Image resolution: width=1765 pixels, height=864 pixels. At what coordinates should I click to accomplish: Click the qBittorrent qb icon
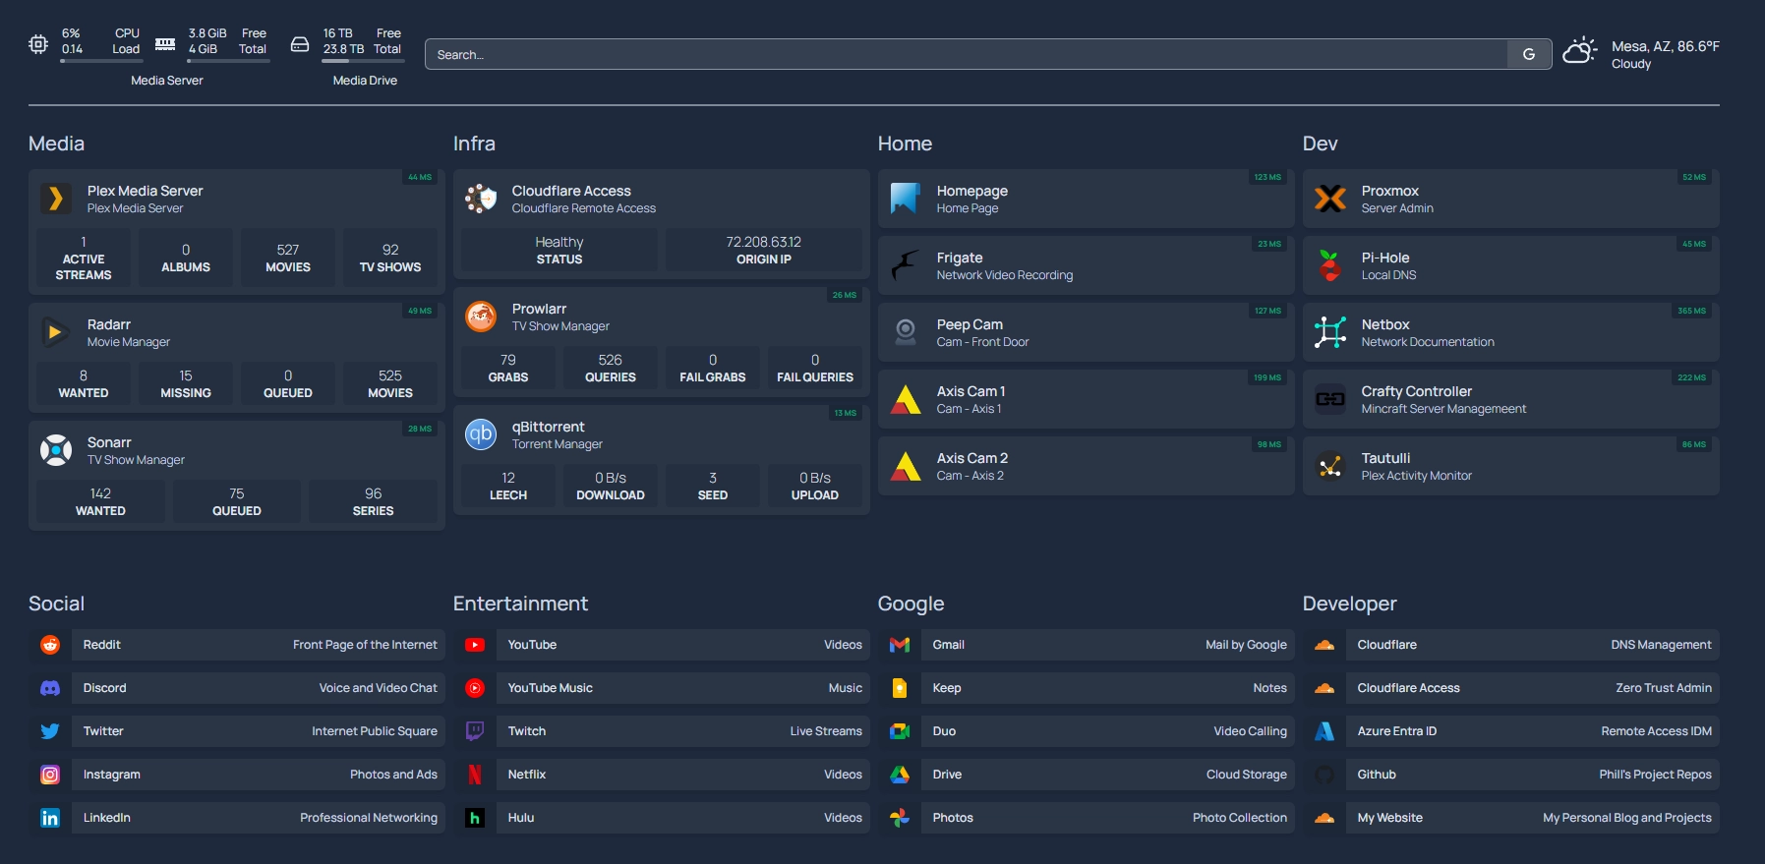coord(481,434)
